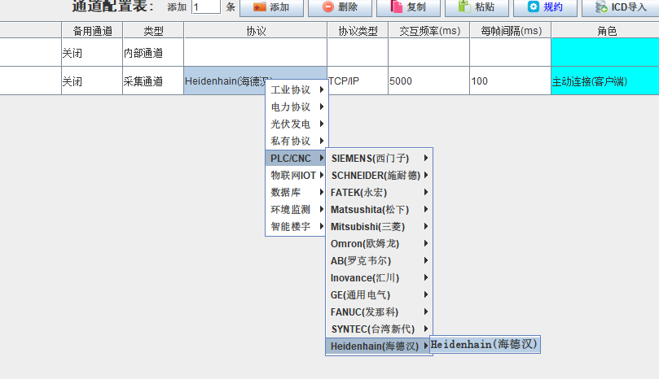Open the 私有协议 submenu
The image size is (659, 379).
[297, 141]
